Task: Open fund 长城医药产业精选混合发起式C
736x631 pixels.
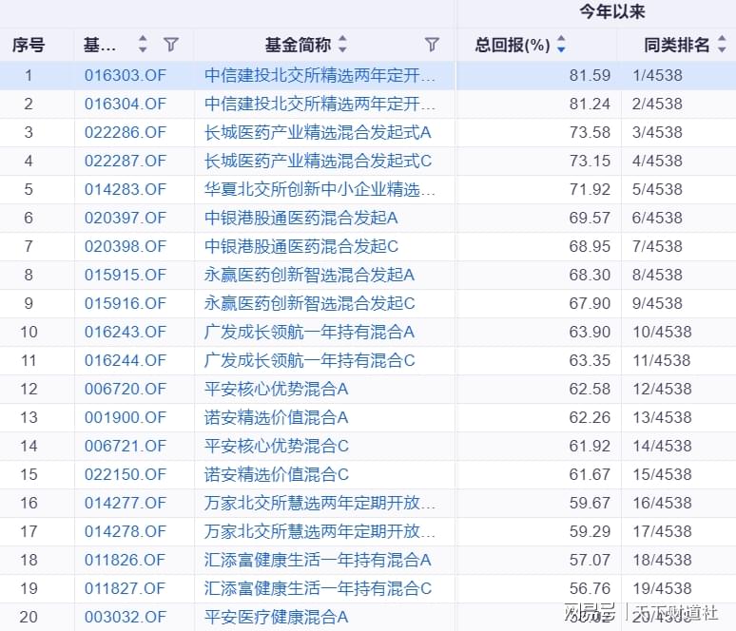Action: pos(318,161)
